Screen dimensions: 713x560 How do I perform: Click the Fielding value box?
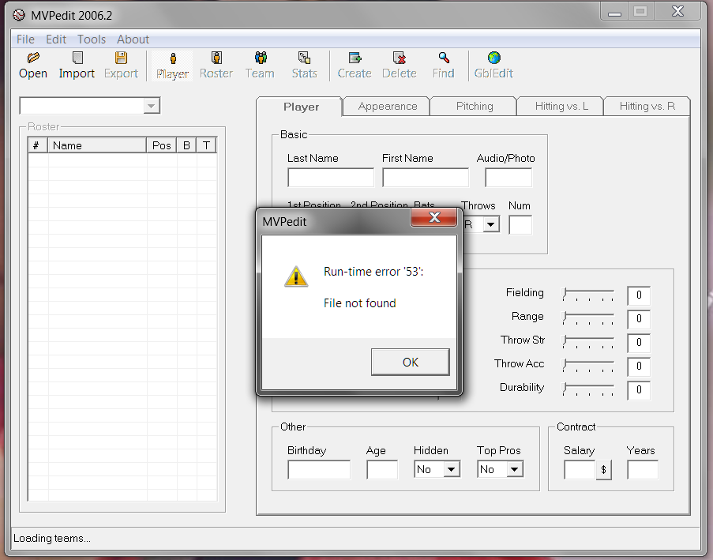tap(639, 295)
